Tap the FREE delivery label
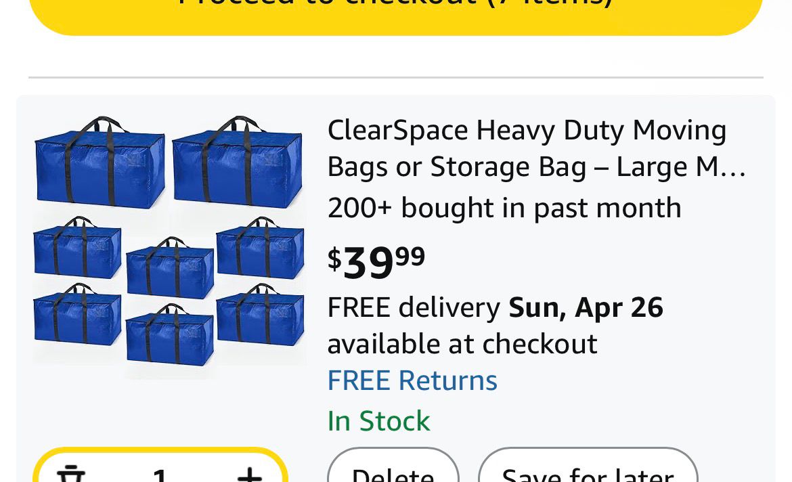The width and height of the screenshot is (792, 482). (x=414, y=307)
